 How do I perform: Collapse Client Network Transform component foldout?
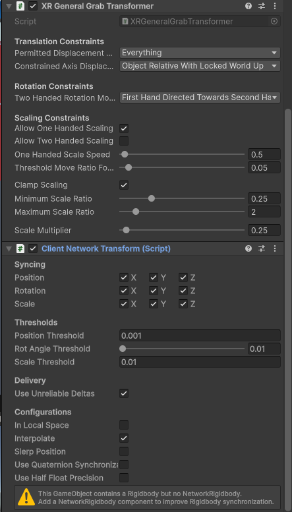click(x=9, y=249)
